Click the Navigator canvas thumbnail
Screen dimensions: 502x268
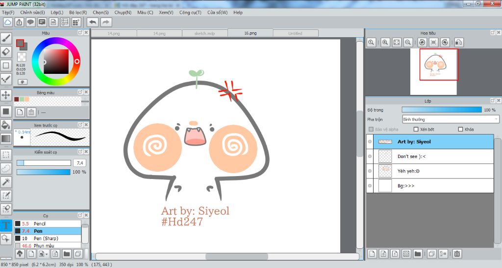pos(433,72)
